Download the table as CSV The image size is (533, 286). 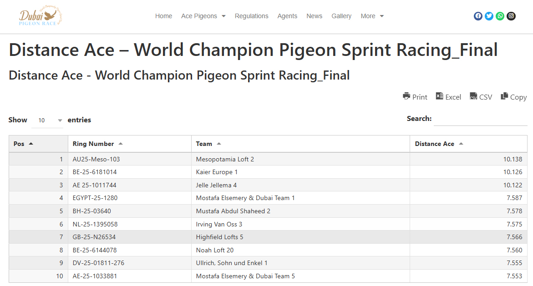(x=481, y=96)
